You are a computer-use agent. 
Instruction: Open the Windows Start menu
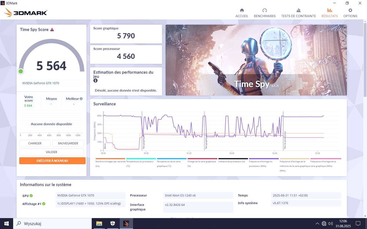tap(6, 224)
